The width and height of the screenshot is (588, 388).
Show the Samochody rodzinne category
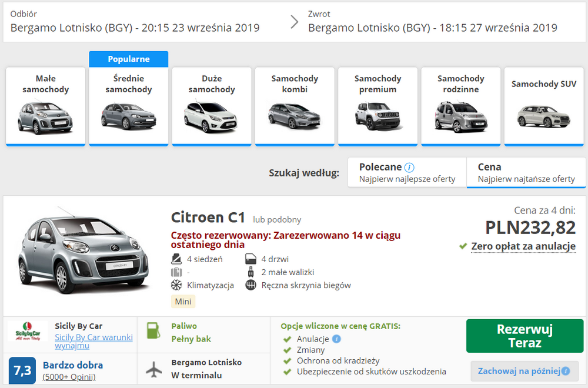coord(461,106)
